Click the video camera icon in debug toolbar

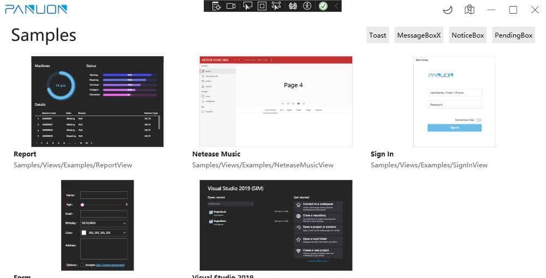[x=231, y=6]
